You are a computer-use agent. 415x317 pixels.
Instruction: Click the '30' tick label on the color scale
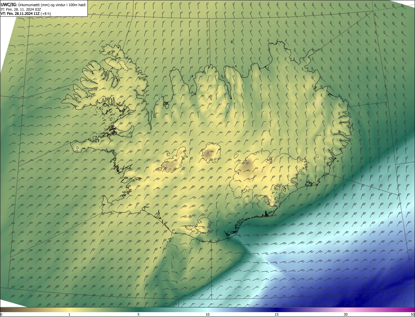point(346,314)
